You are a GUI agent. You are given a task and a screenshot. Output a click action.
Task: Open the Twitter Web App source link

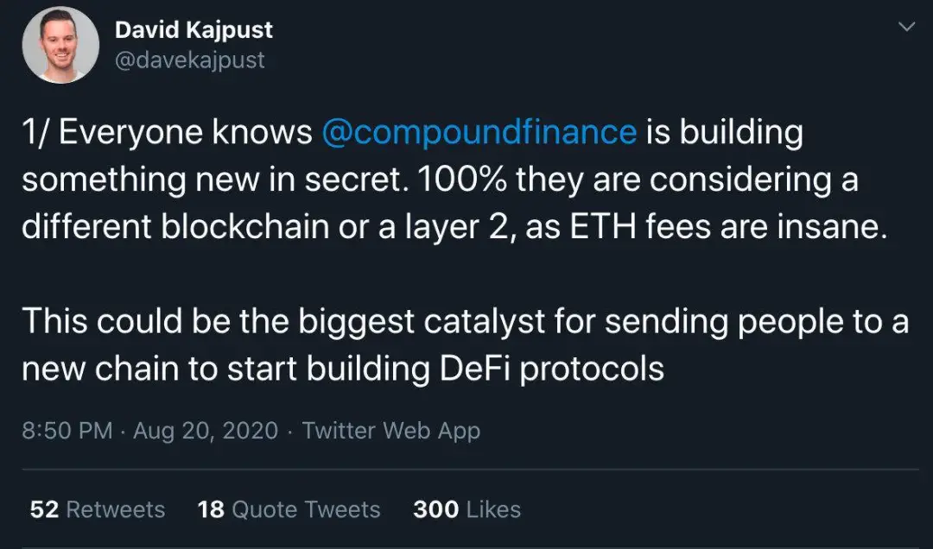(390, 431)
